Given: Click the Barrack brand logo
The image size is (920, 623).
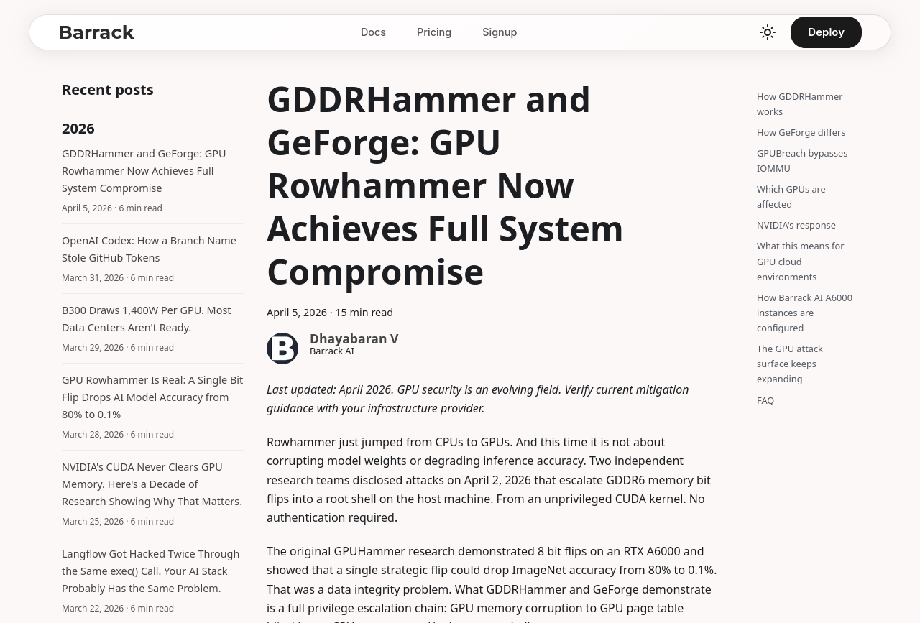Looking at the screenshot, I should [96, 32].
